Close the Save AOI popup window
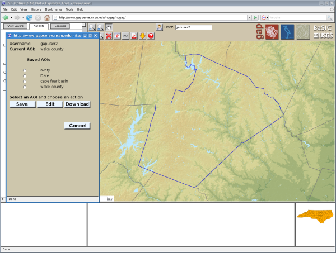 [96, 36]
